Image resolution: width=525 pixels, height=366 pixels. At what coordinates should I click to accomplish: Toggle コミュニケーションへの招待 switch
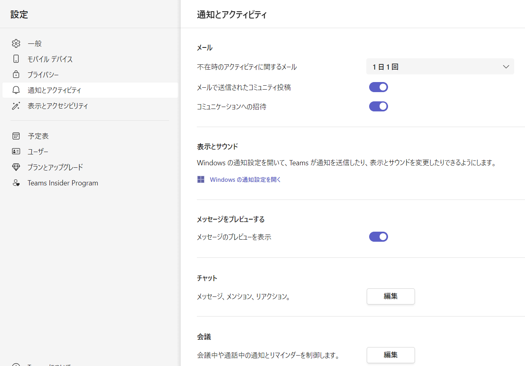pos(378,107)
